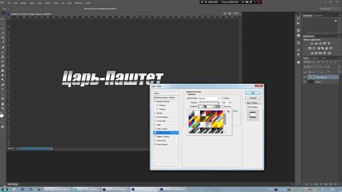This screenshot has height=192, width=342.
Task: Open the Window menu
Action: click(x=79, y=3)
